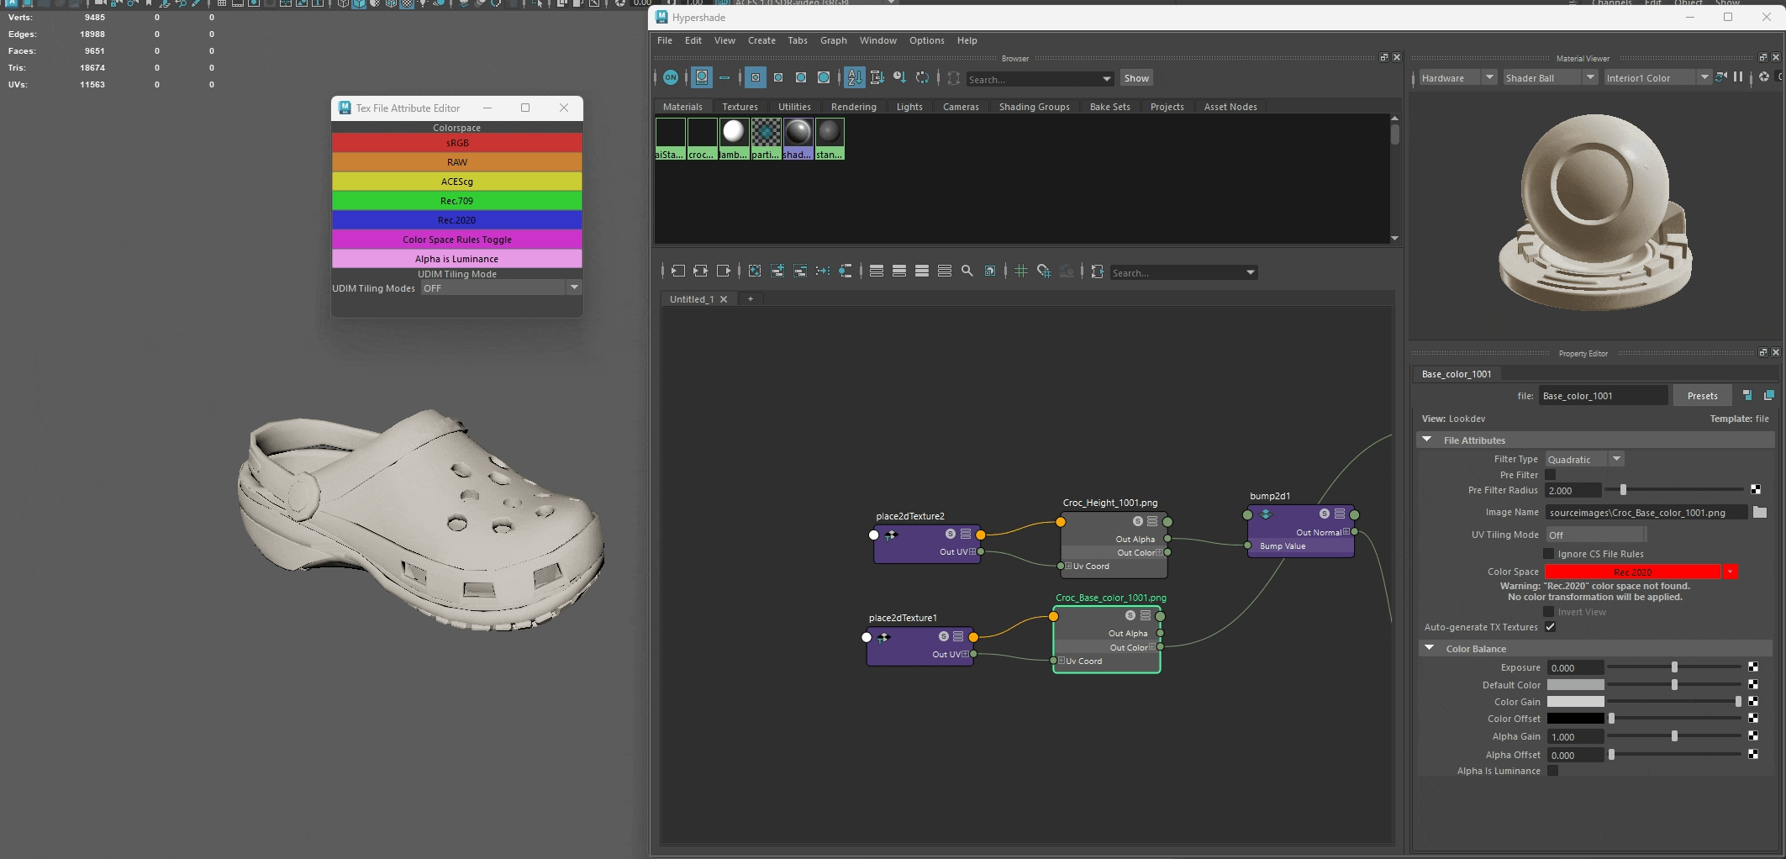
Task: Open the Create menu in Hypershade
Action: tap(761, 40)
